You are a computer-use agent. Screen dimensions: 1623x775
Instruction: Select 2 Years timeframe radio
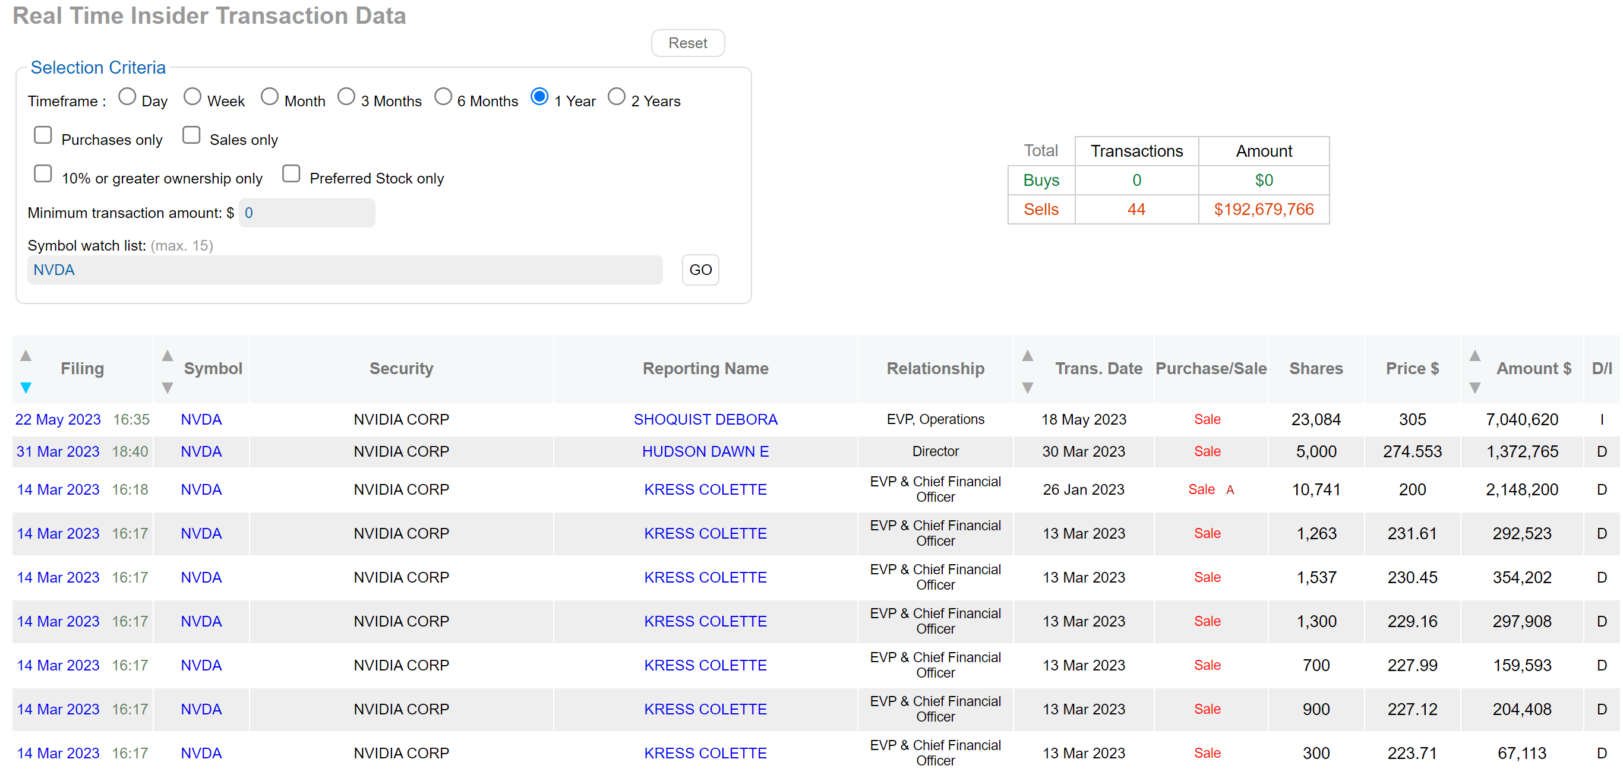point(617,97)
